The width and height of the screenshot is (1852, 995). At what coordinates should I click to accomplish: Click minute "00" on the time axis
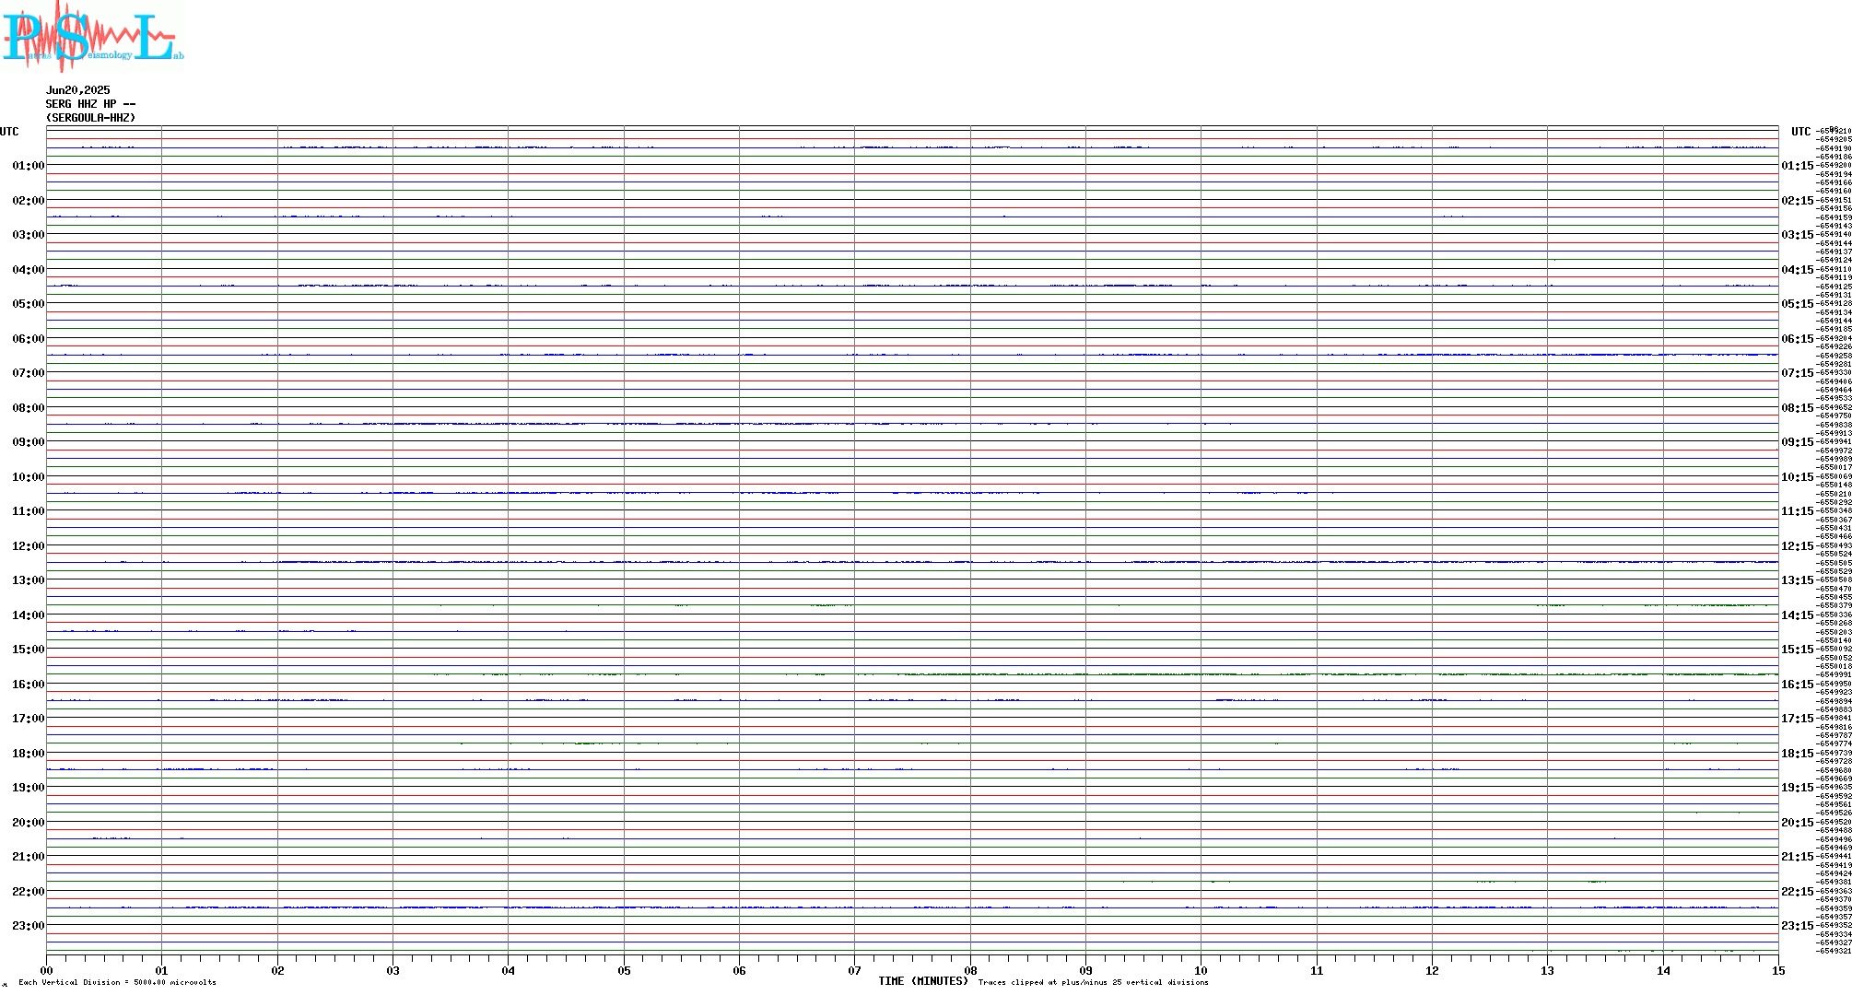click(x=46, y=970)
